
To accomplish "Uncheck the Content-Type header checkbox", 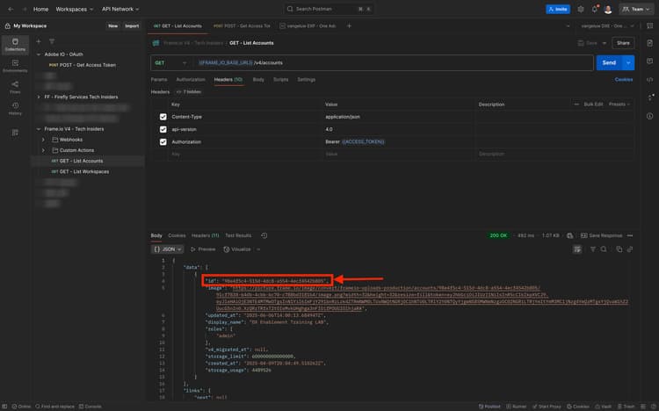I will pyautogui.click(x=163, y=116).
